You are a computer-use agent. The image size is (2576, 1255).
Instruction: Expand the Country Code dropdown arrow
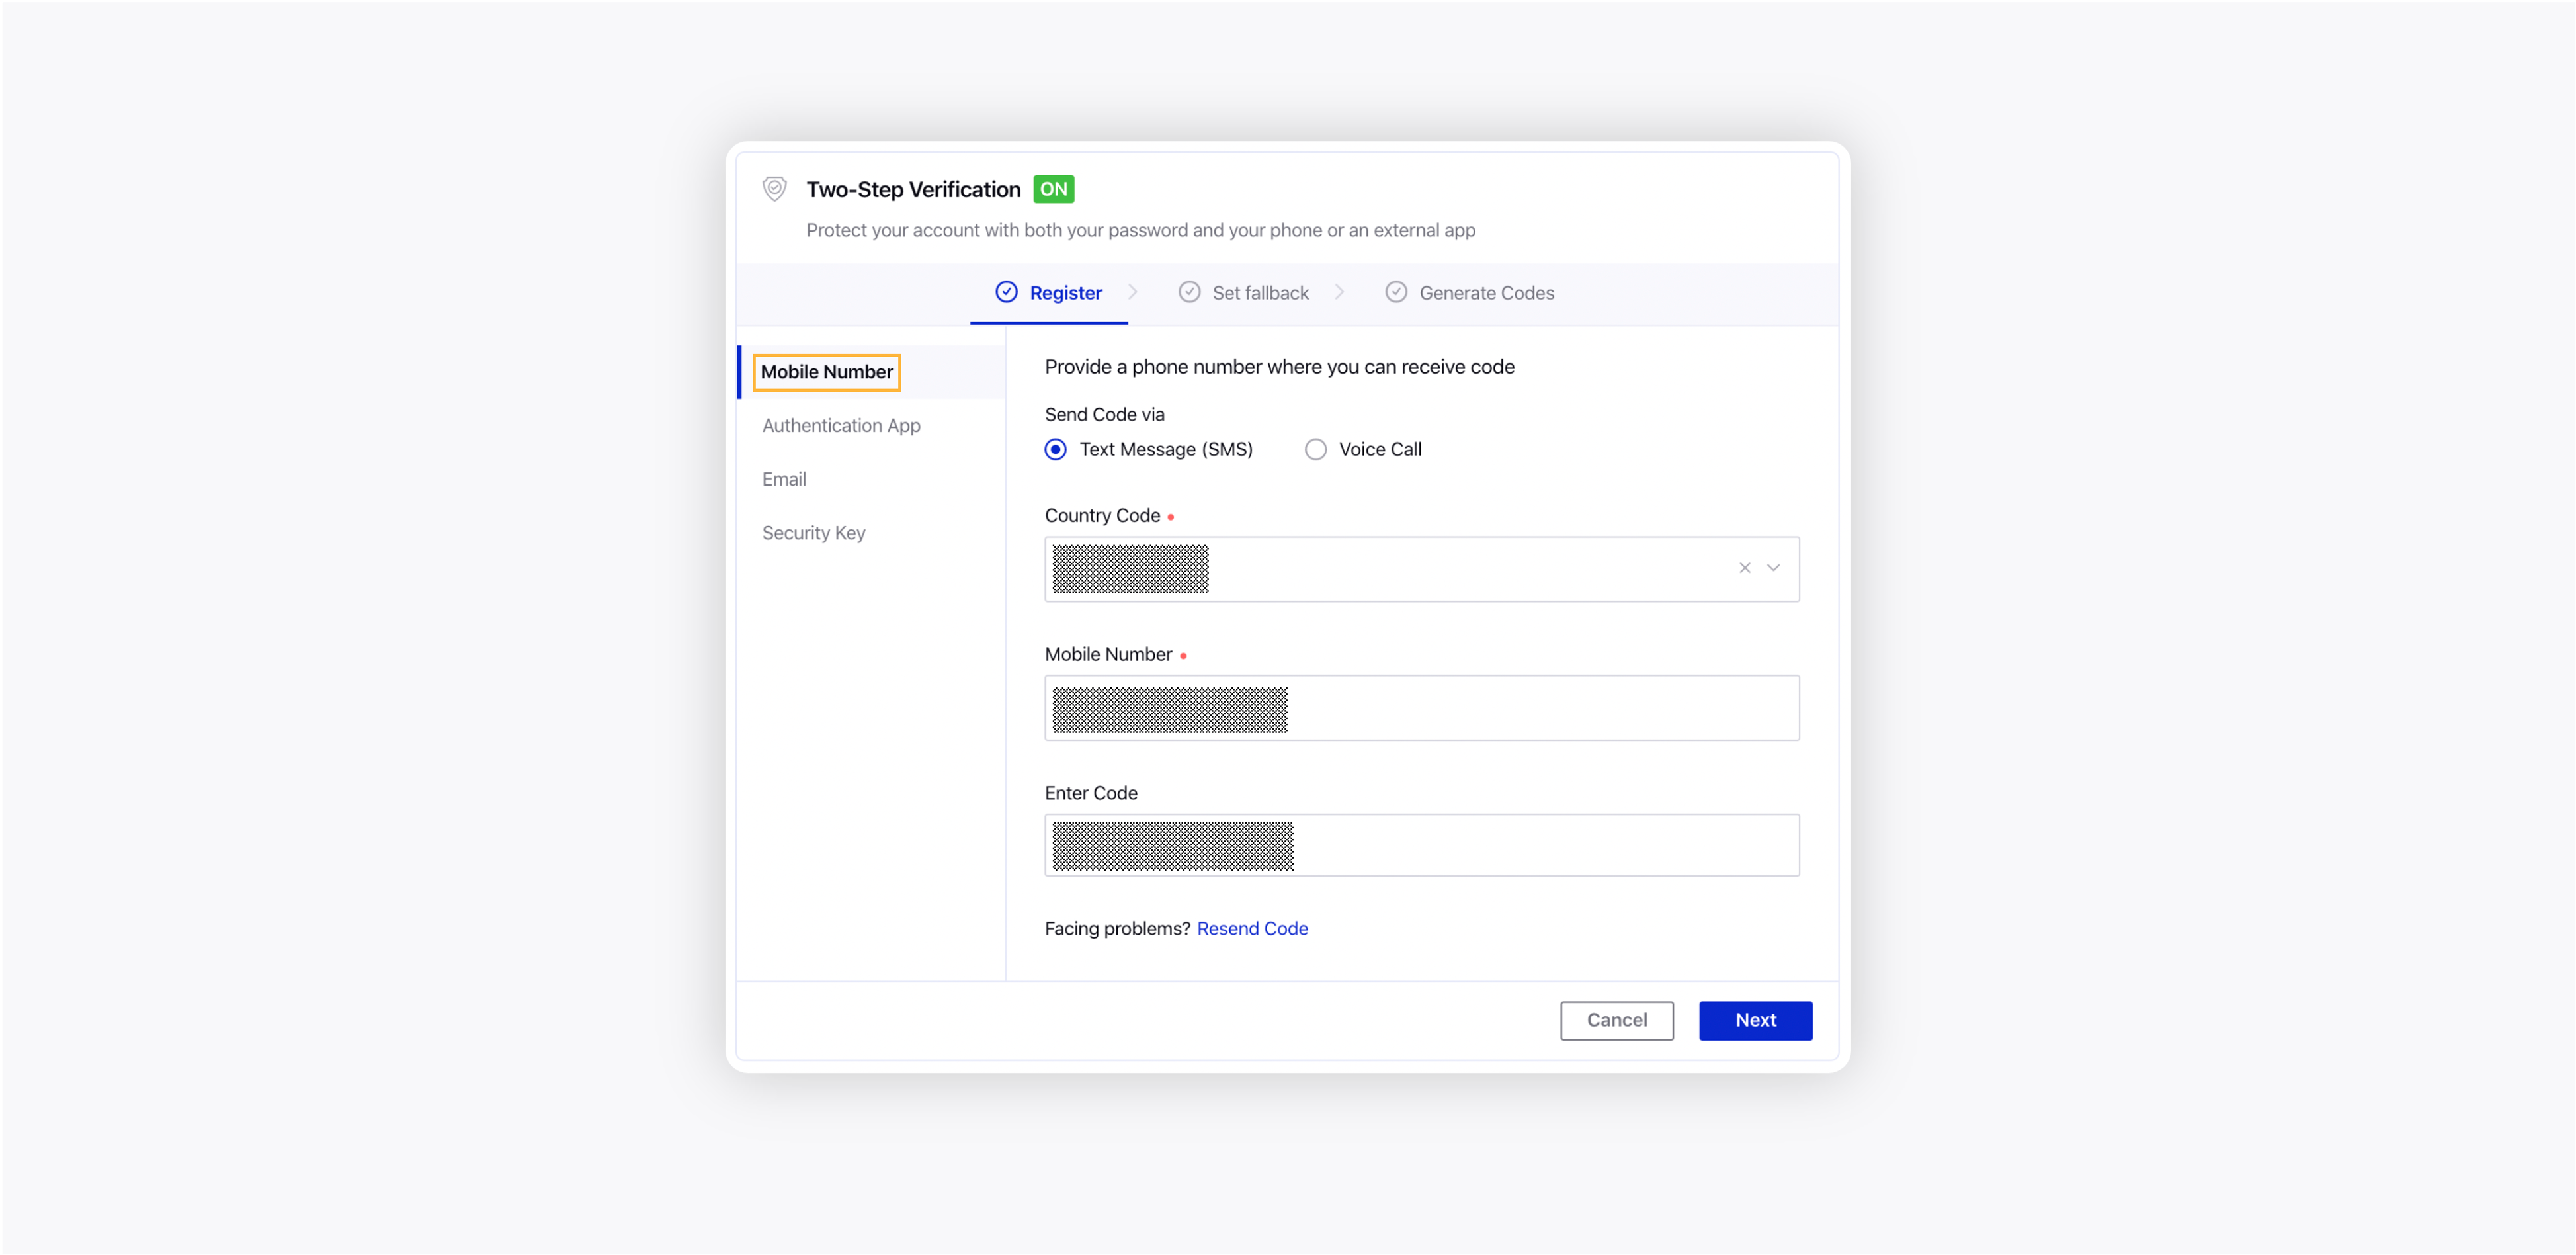[x=1773, y=568]
